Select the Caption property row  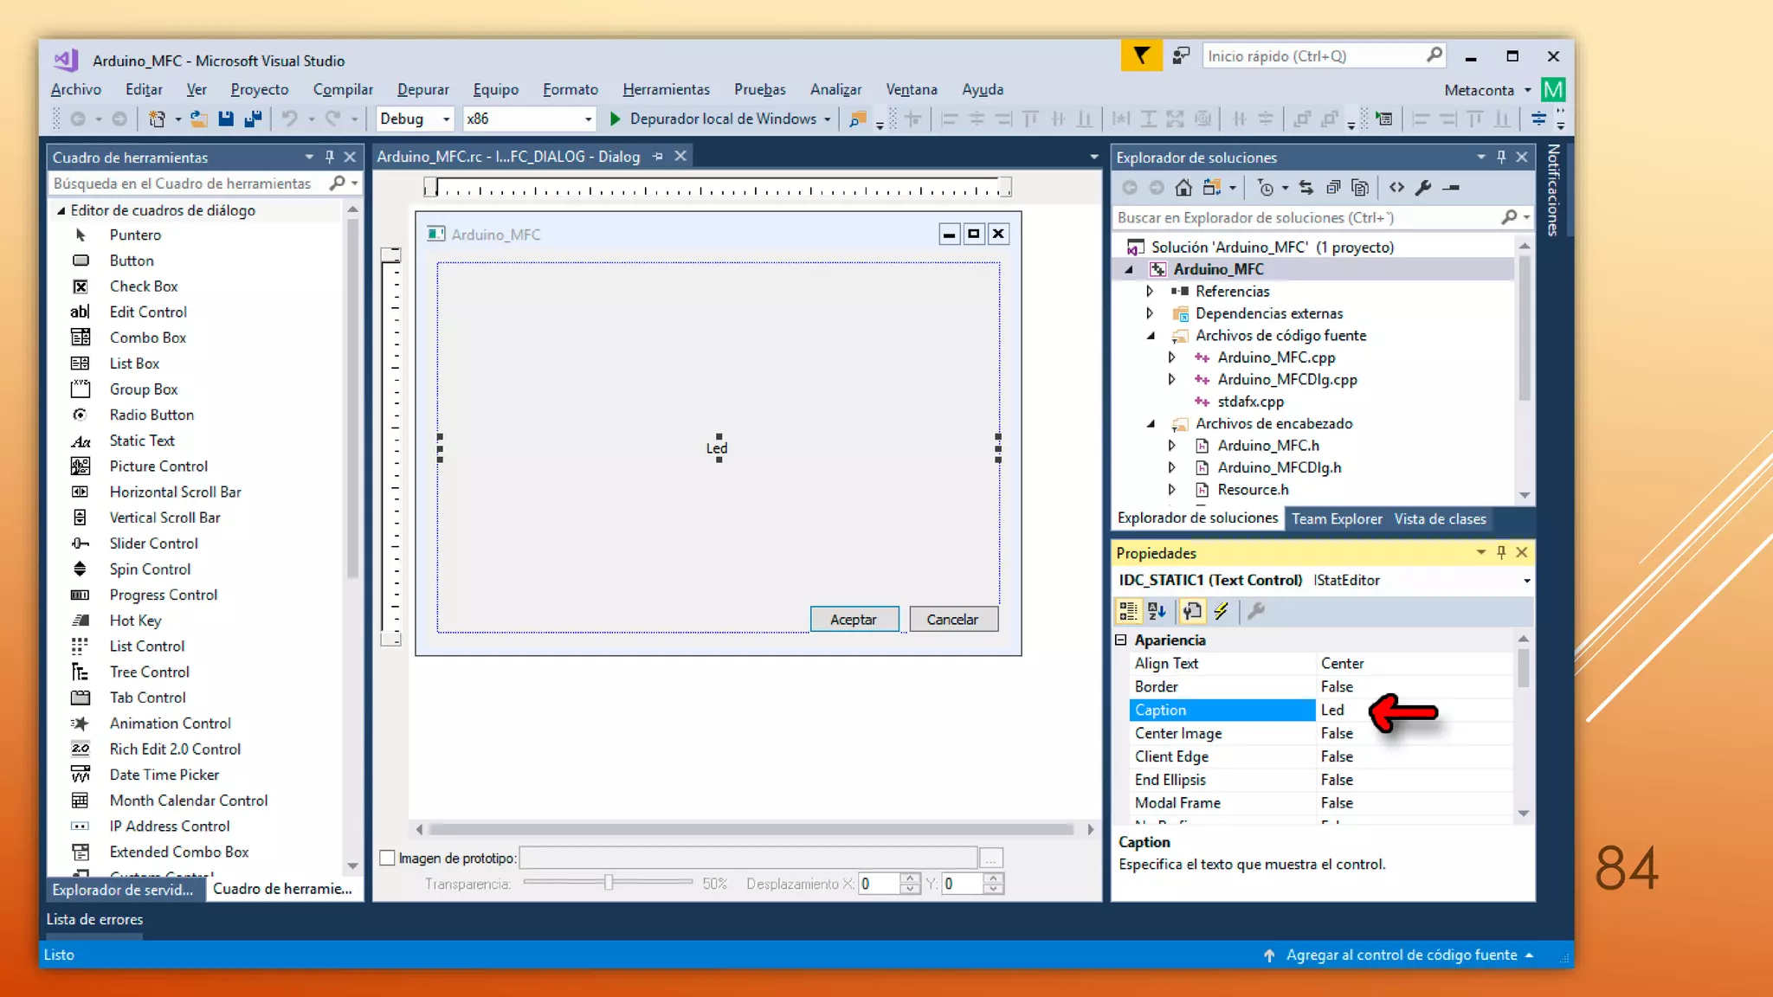[x=1322, y=711]
